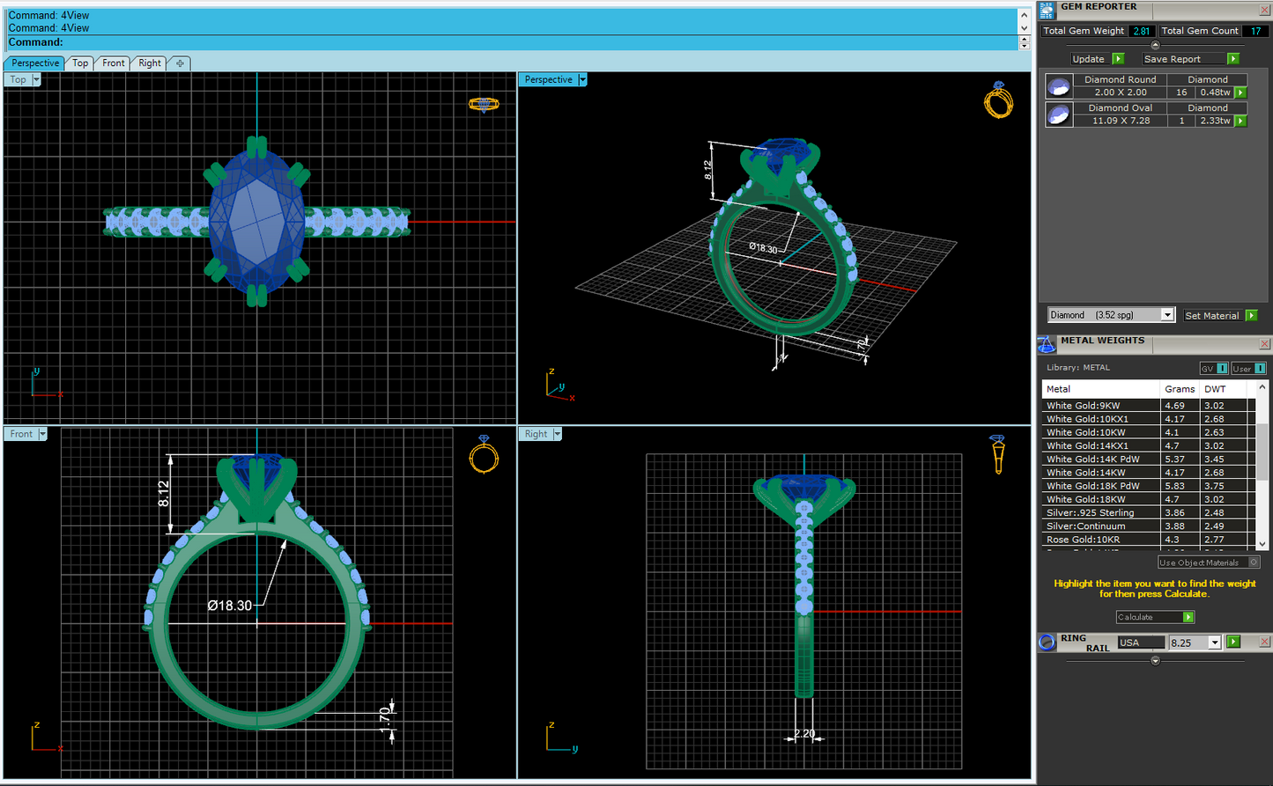
Task: Collapse the Ring Rail panel handle arrow
Action: click(1155, 661)
